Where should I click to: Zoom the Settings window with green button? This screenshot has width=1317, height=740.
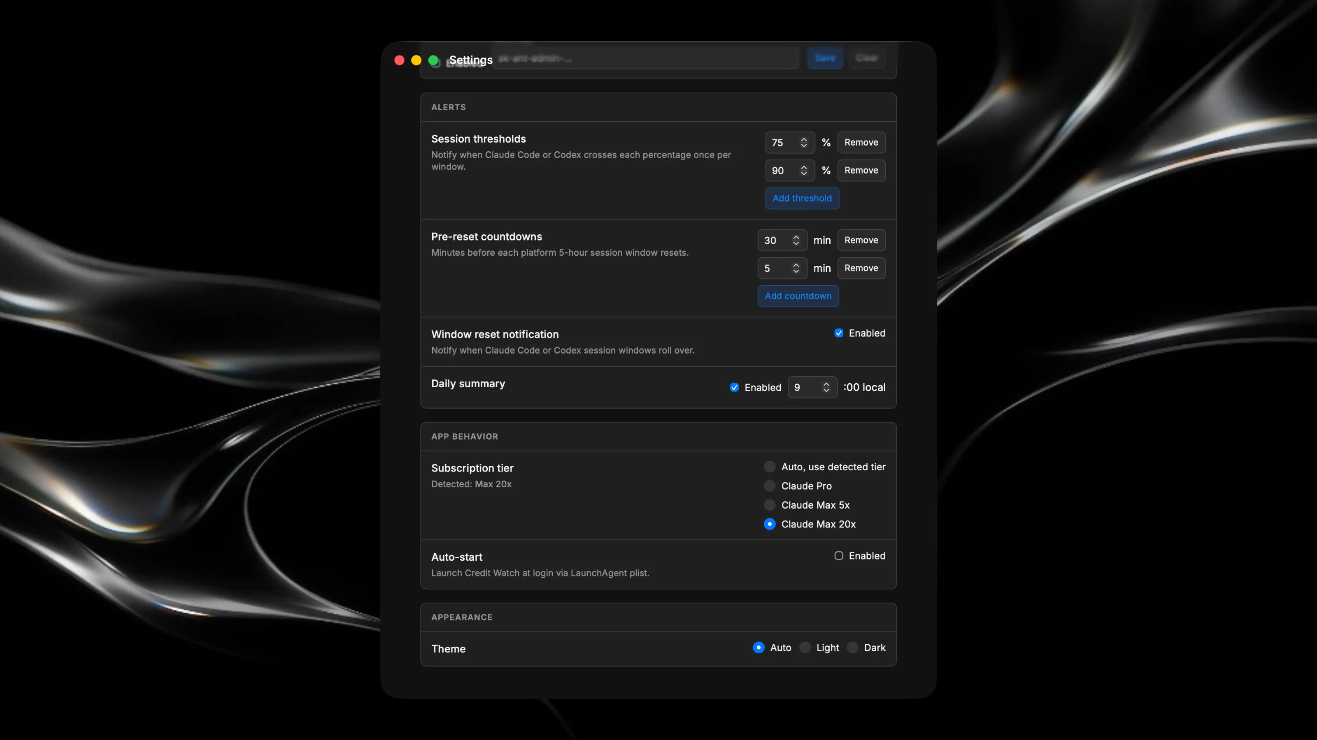(433, 60)
